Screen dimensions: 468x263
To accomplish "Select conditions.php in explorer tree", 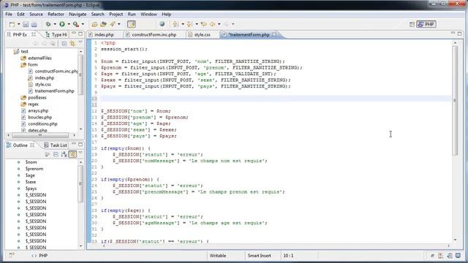I will (x=42, y=123).
